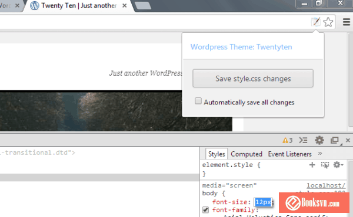Open the Chrome hamburger menu

coord(347,22)
